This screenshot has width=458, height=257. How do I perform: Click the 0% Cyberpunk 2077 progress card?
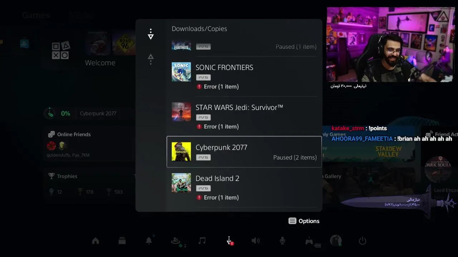click(89, 114)
